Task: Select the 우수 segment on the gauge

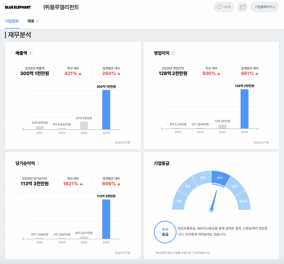Action: click(x=220, y=177)
